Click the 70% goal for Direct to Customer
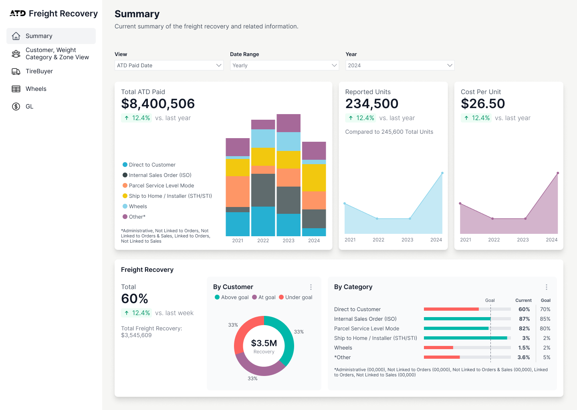This screenshot has width=577, height=410. pyautogui.click(x=545, y=309)
